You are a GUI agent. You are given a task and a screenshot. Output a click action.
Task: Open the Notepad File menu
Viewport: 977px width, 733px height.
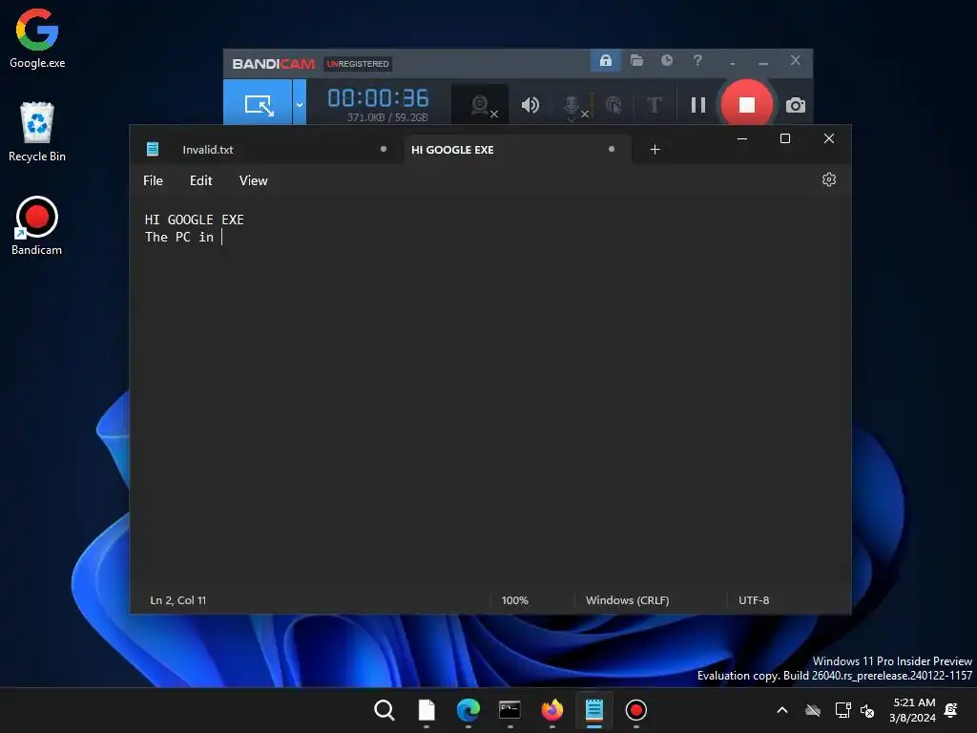(x=153, y=180)
